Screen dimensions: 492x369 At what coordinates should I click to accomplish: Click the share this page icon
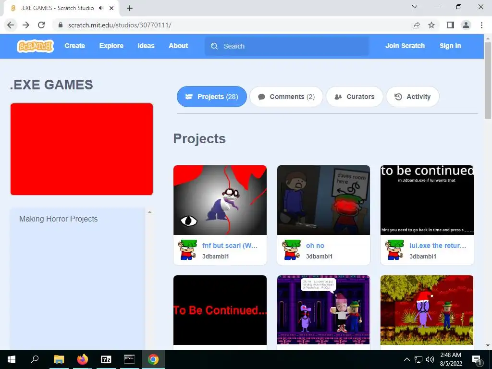click(x=416, y=25)
